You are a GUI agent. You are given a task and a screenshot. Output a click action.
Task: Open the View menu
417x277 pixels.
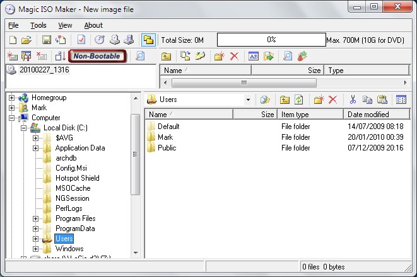65,25
